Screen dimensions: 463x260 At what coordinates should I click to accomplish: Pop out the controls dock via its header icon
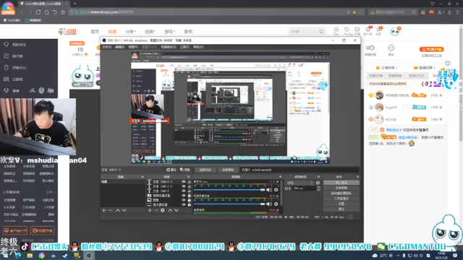pos(357,177)
